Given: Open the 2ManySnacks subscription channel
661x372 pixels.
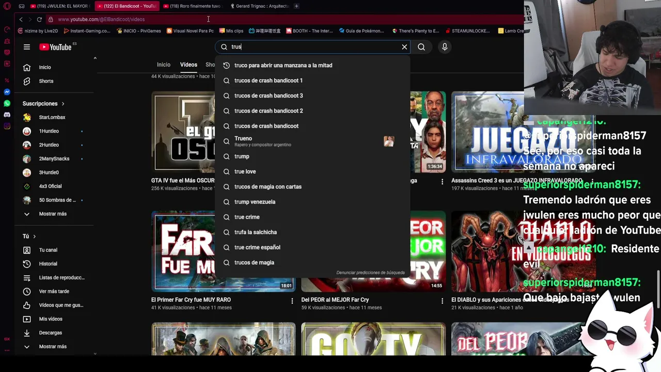Looking at the screenshot, I should 54,159.
